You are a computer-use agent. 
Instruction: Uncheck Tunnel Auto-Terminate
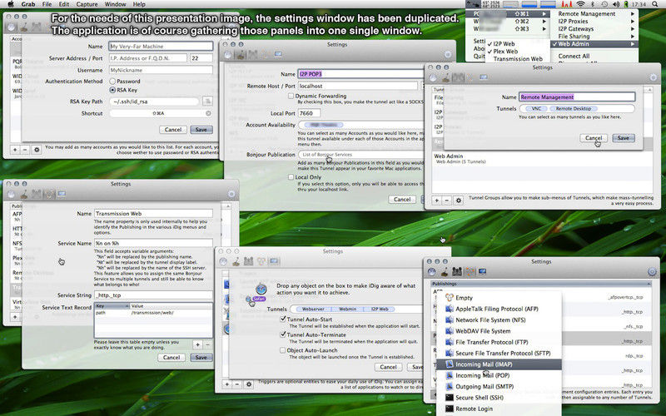pyautogui.click(x=283, y=334)
